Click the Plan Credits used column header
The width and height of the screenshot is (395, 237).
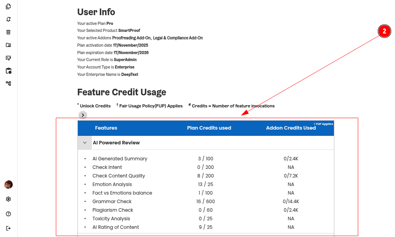click(x=209, y=128)
